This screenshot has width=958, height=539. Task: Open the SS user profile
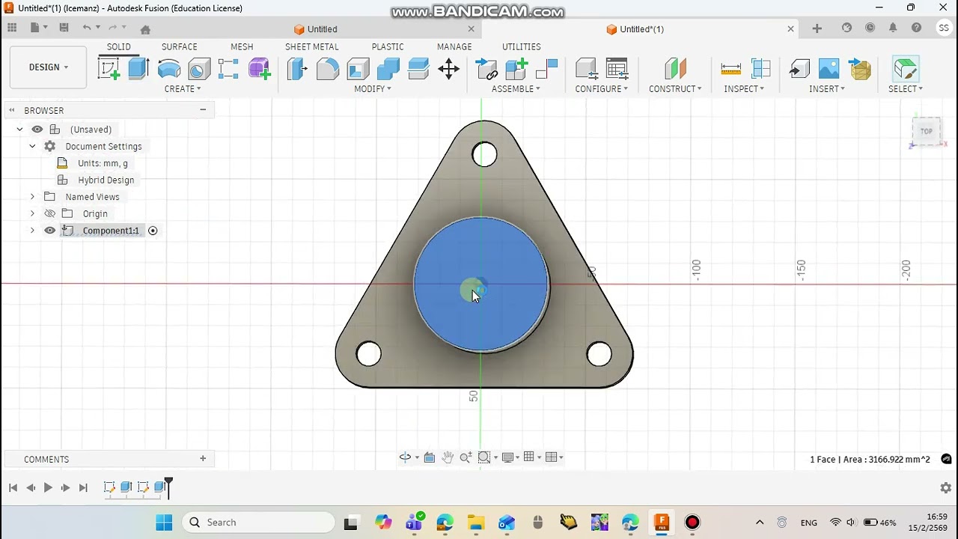(944, 28)
